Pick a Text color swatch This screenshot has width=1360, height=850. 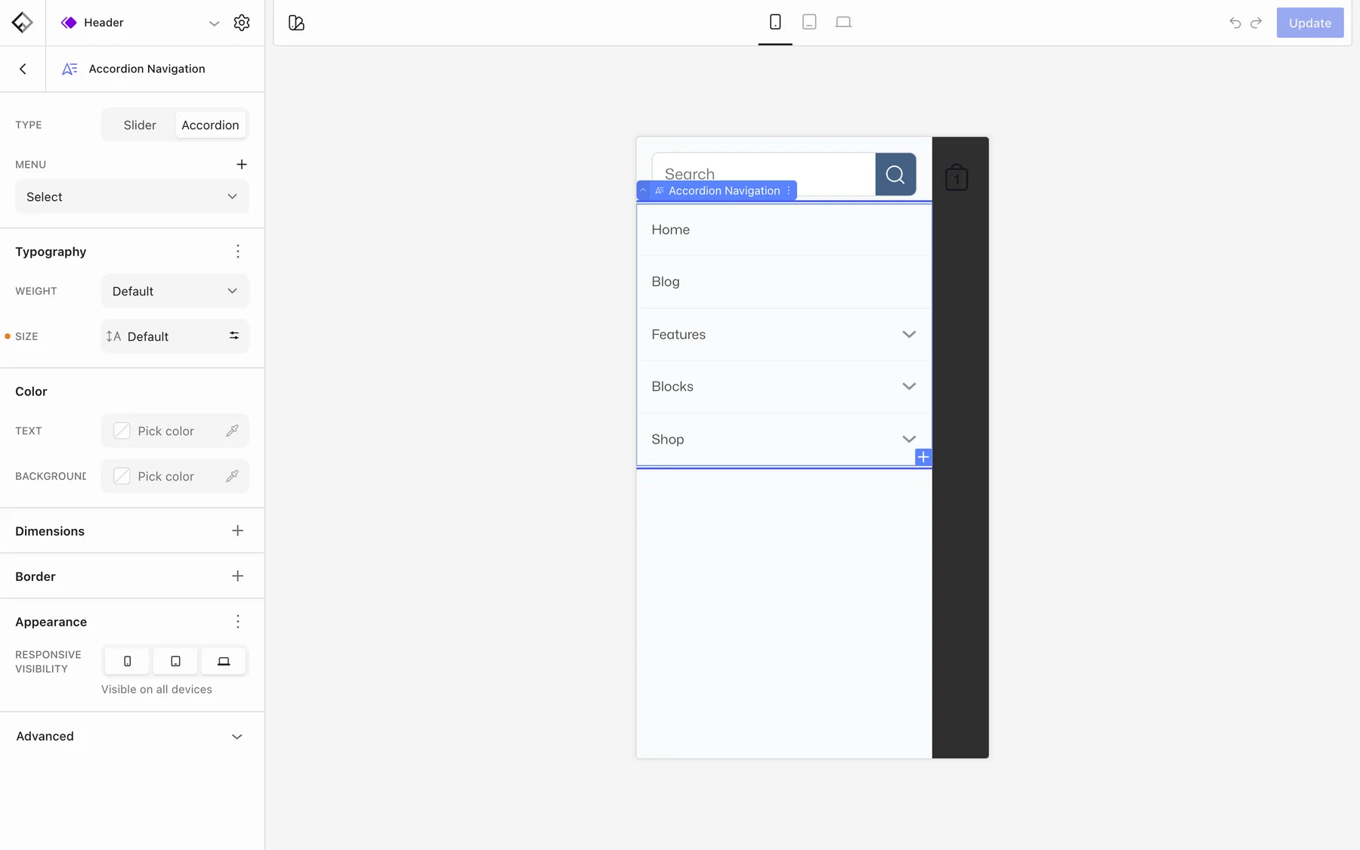coord(122,431)
